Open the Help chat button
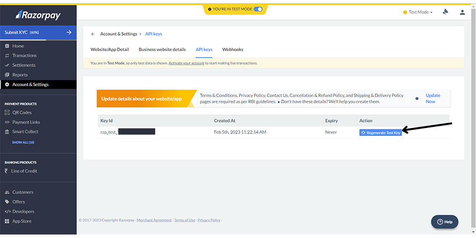The image size is (476, 238). tap(444, 222)
